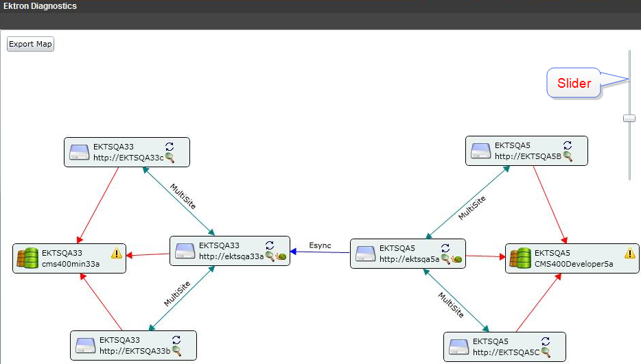Click the magnifier icon on EKTSQA5B node
Image resolution: width=641 pixels, height=364 pixels.
(568, 156)
